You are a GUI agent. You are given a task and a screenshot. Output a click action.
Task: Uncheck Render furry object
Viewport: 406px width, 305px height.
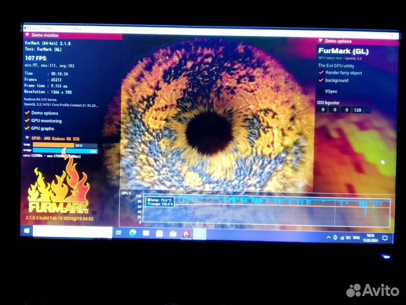click(321, 73)
